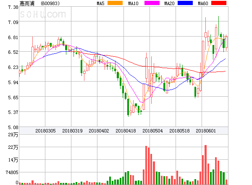The width and height of the screenshot is (252, 185).
Task: Click the tallest red volume bar near 20180601
Action: tap(205, 165)
